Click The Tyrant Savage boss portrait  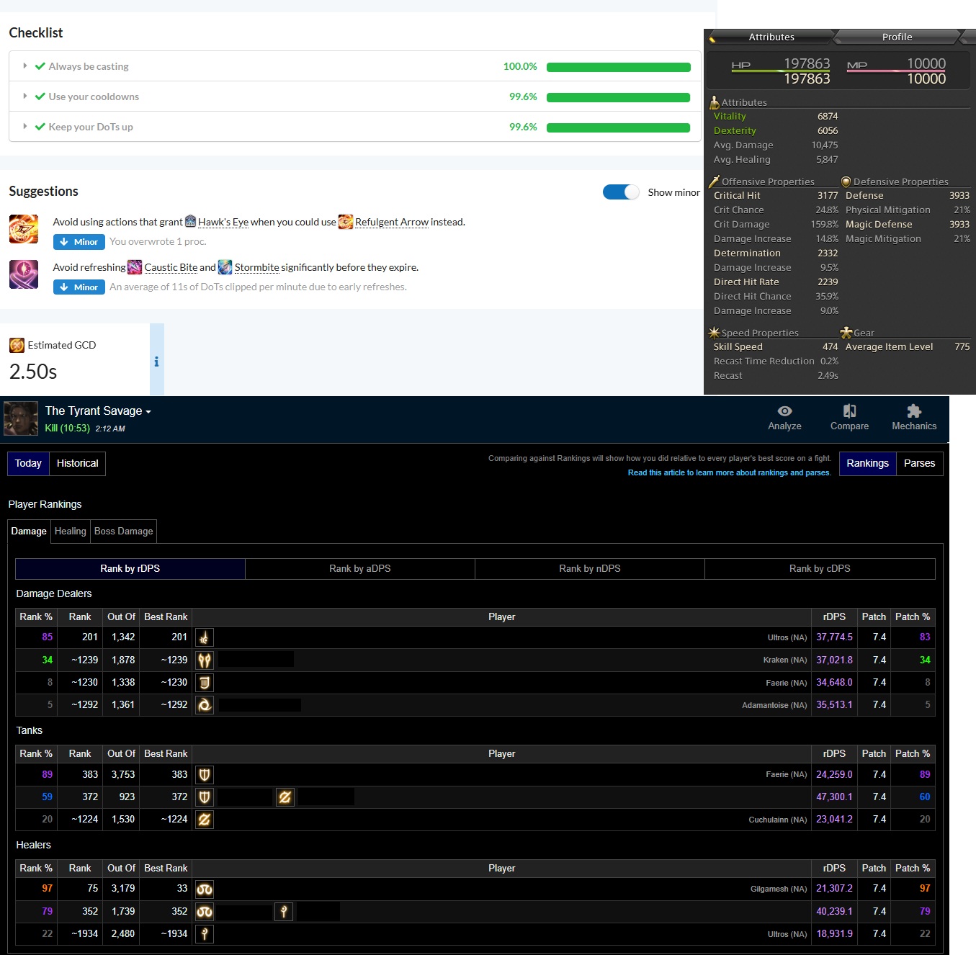point(21,418)
